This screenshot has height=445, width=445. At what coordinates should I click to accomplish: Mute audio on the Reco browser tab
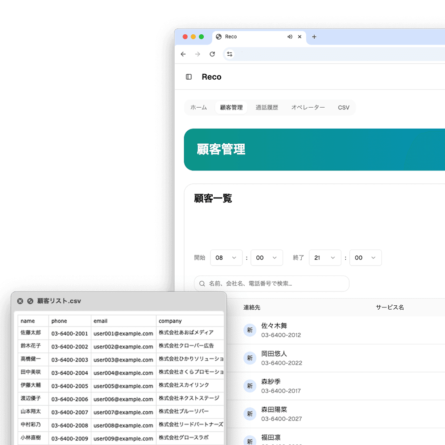pos(290,36)
